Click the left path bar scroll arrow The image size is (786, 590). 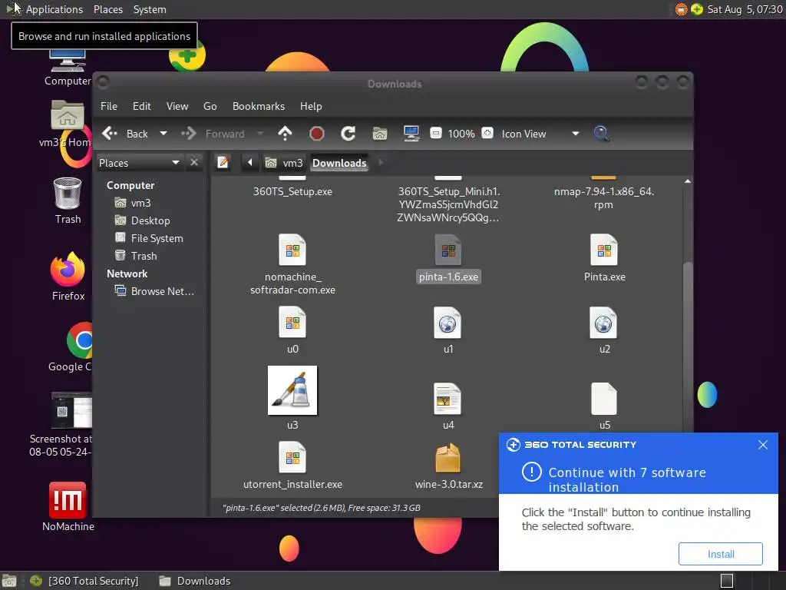pyautogui.click(x=249, y=163)
